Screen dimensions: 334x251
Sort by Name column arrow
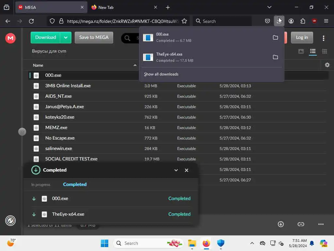[135, 65]
